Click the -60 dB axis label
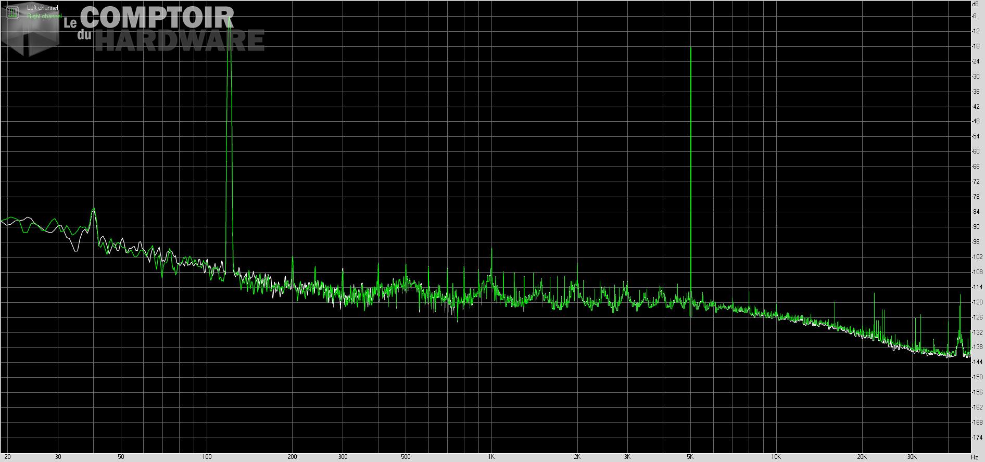This screenshot has height=462, width=985. (x=976, y=151)
